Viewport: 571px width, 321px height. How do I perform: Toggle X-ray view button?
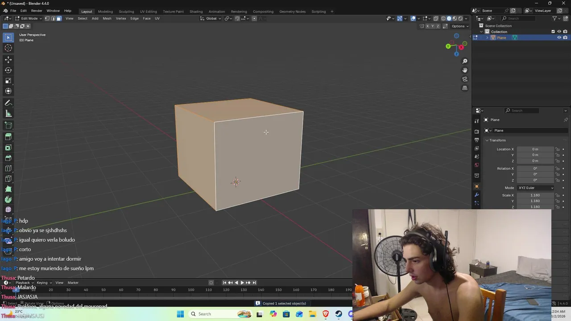pos(436,18)
